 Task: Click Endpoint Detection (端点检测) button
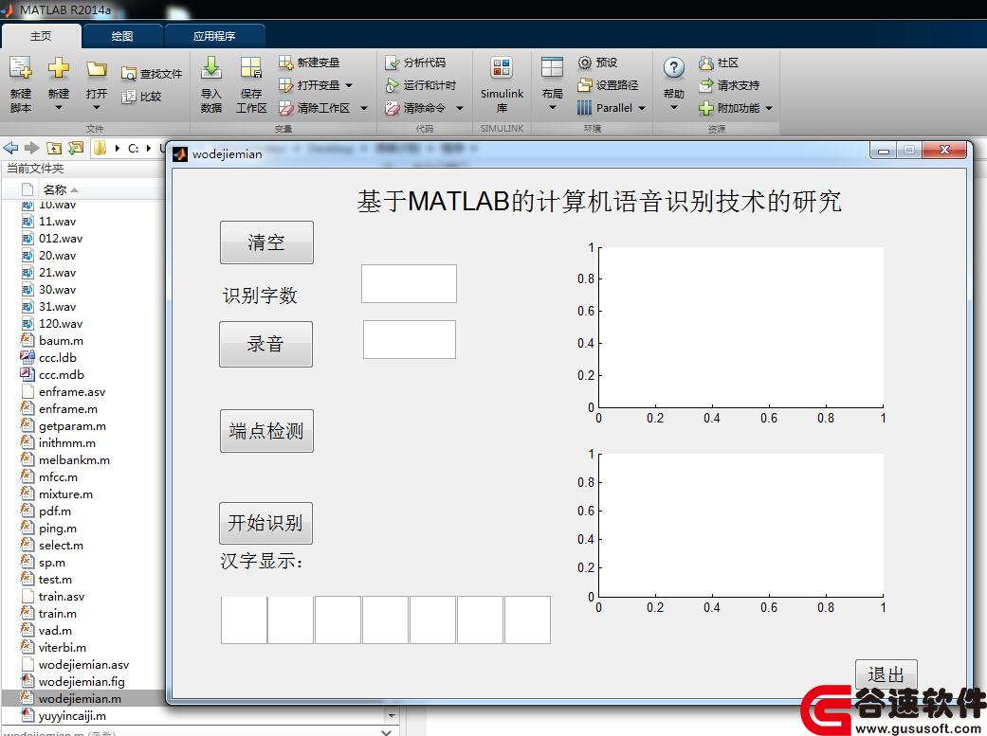click(266, 431)
